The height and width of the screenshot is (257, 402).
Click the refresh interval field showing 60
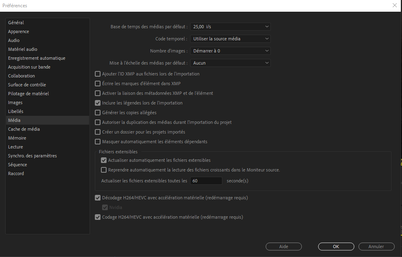[206, 181]
